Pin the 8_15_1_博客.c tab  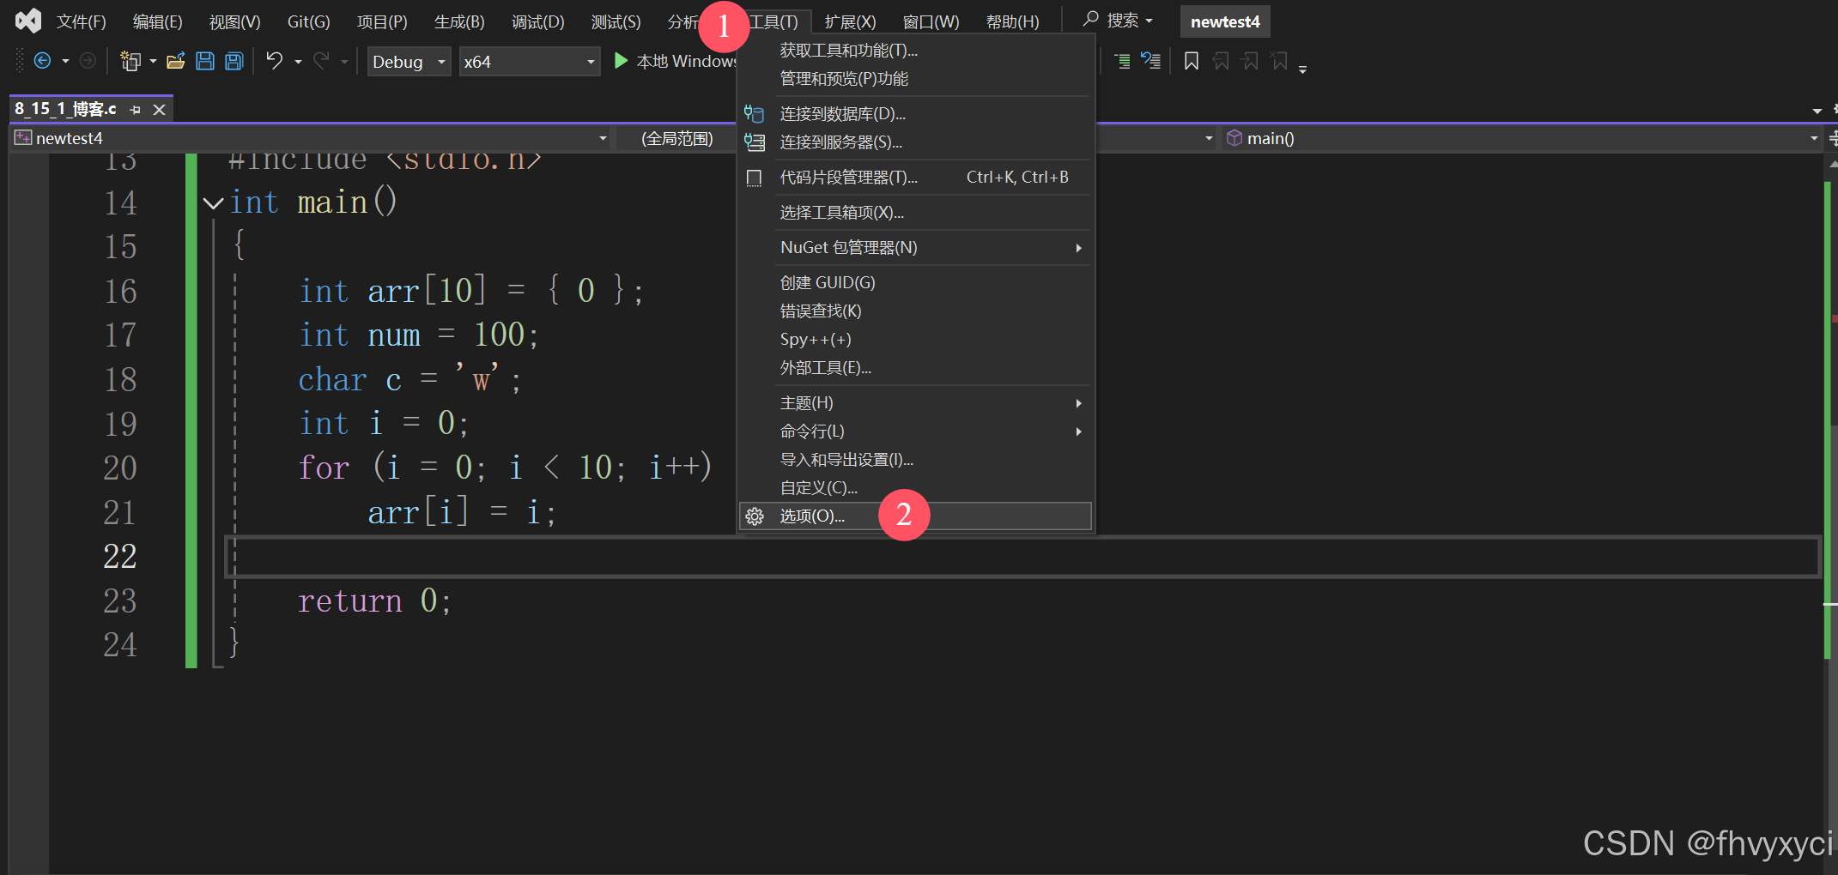pyautogui.click(x=135, y=110)
